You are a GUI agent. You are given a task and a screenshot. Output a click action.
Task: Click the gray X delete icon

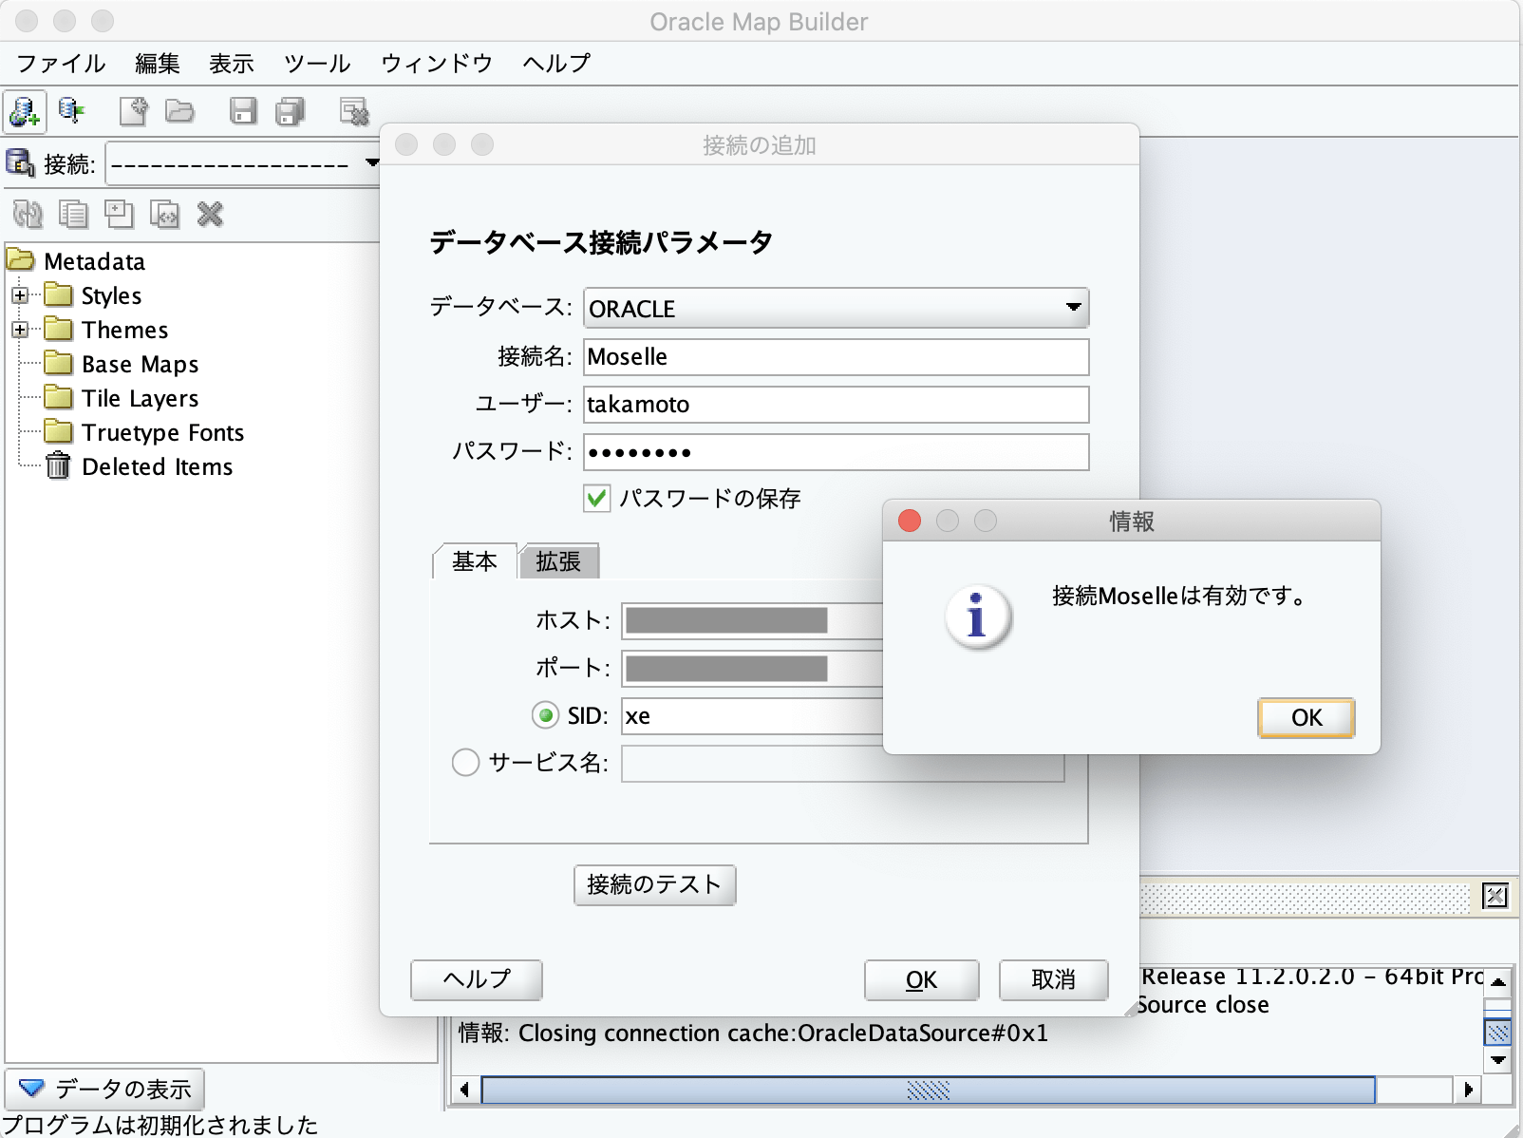tap(210, 215)
